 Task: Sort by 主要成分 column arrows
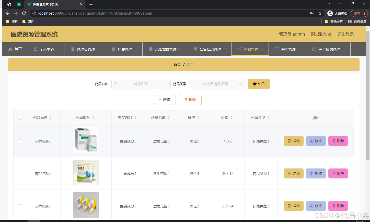click(135, 117)
